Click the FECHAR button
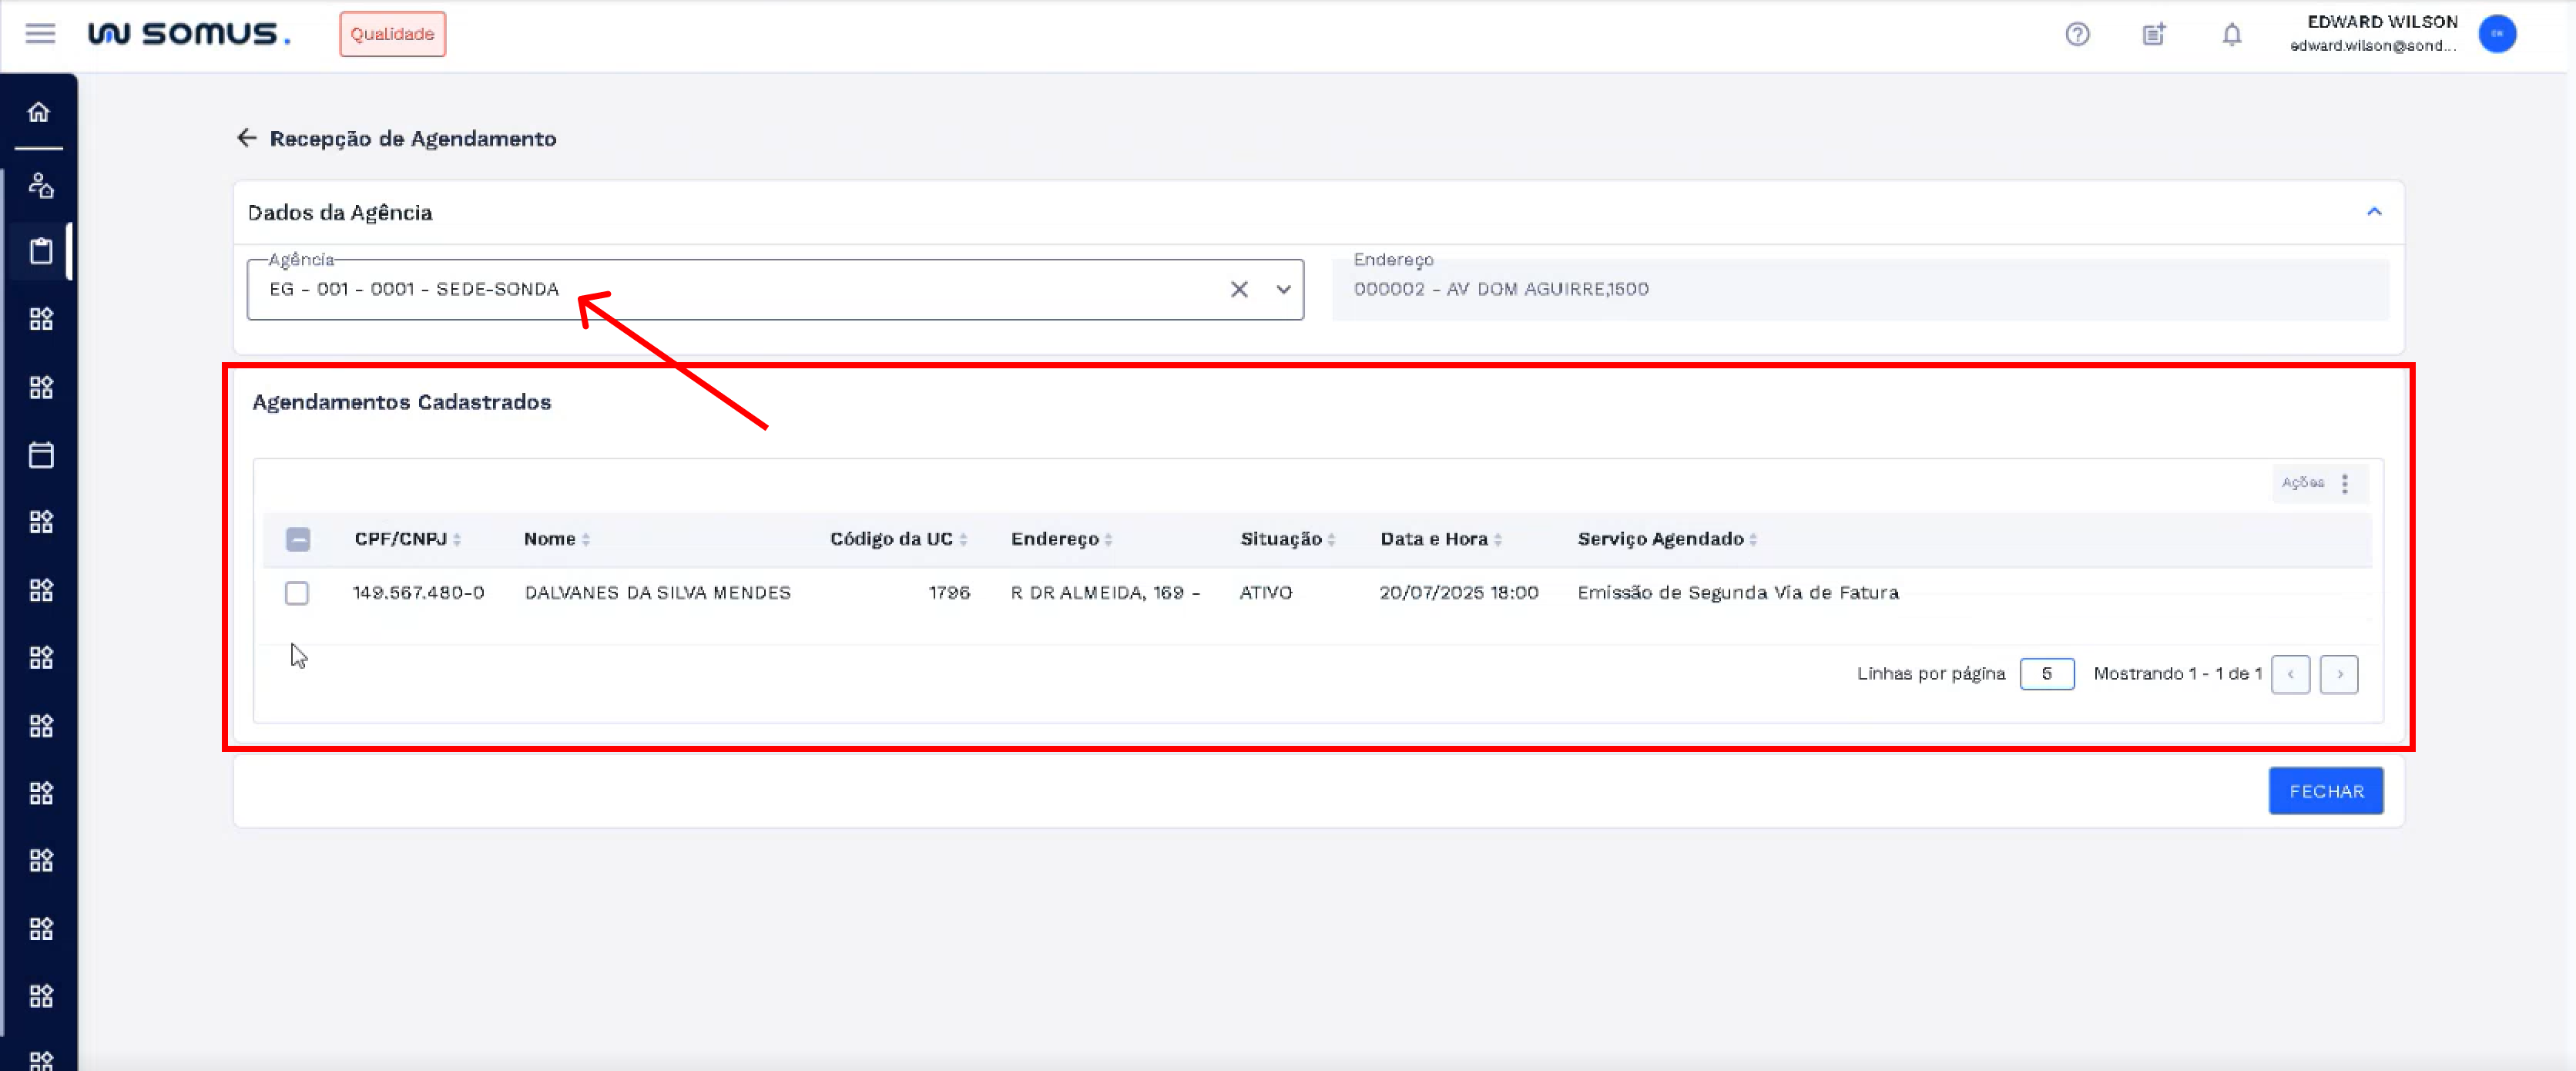The image size is (2576, 1071). tap(2325, 791)
